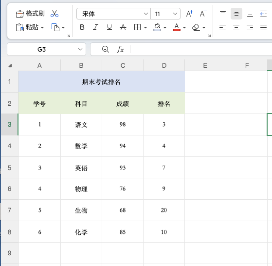Click the magnifier icon in formula bar

coord(106,49)
